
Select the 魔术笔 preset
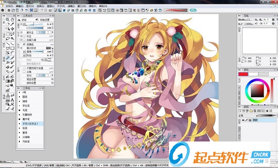pos(26,119)
